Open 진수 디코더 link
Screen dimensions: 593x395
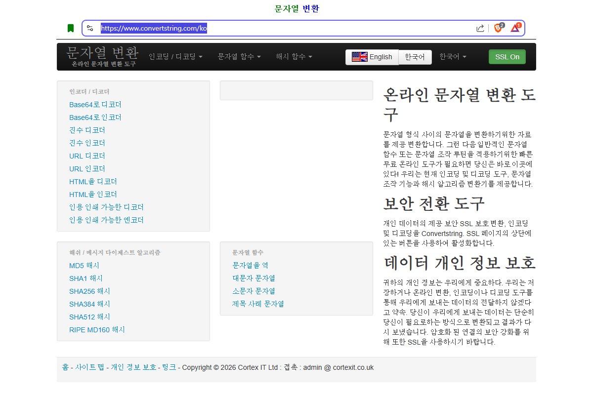[x=87, y=130]
